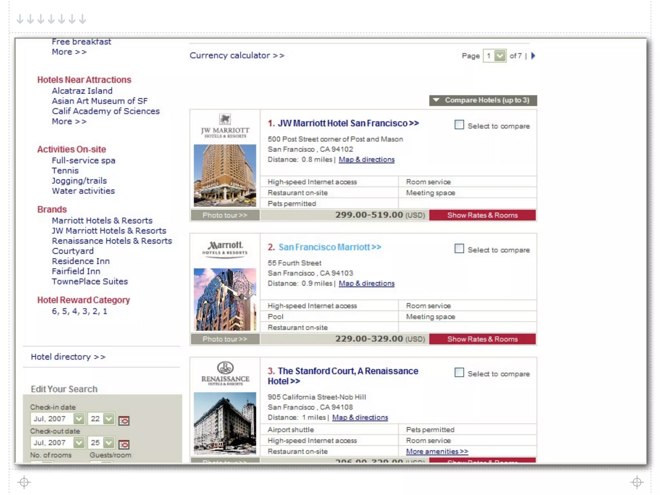
Task: Go to next results page arrow
Action: click(533, 56)
